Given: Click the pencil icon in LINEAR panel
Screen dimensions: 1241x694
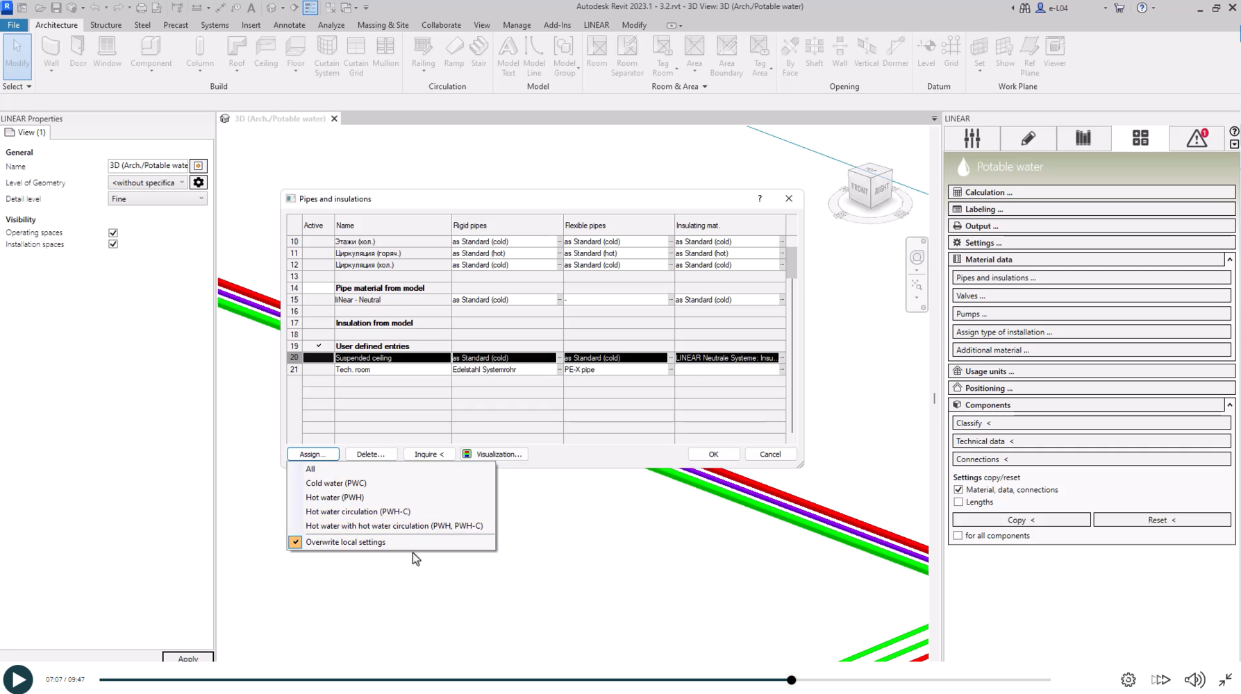Looking at the screenshot, I should pyautogui.click(x=1028, y=138).
